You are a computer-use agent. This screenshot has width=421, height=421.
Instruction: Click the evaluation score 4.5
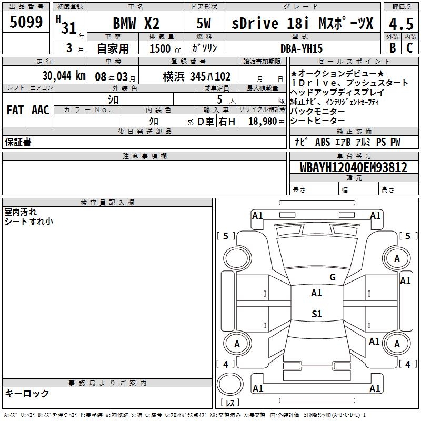(x=400, y=24)
